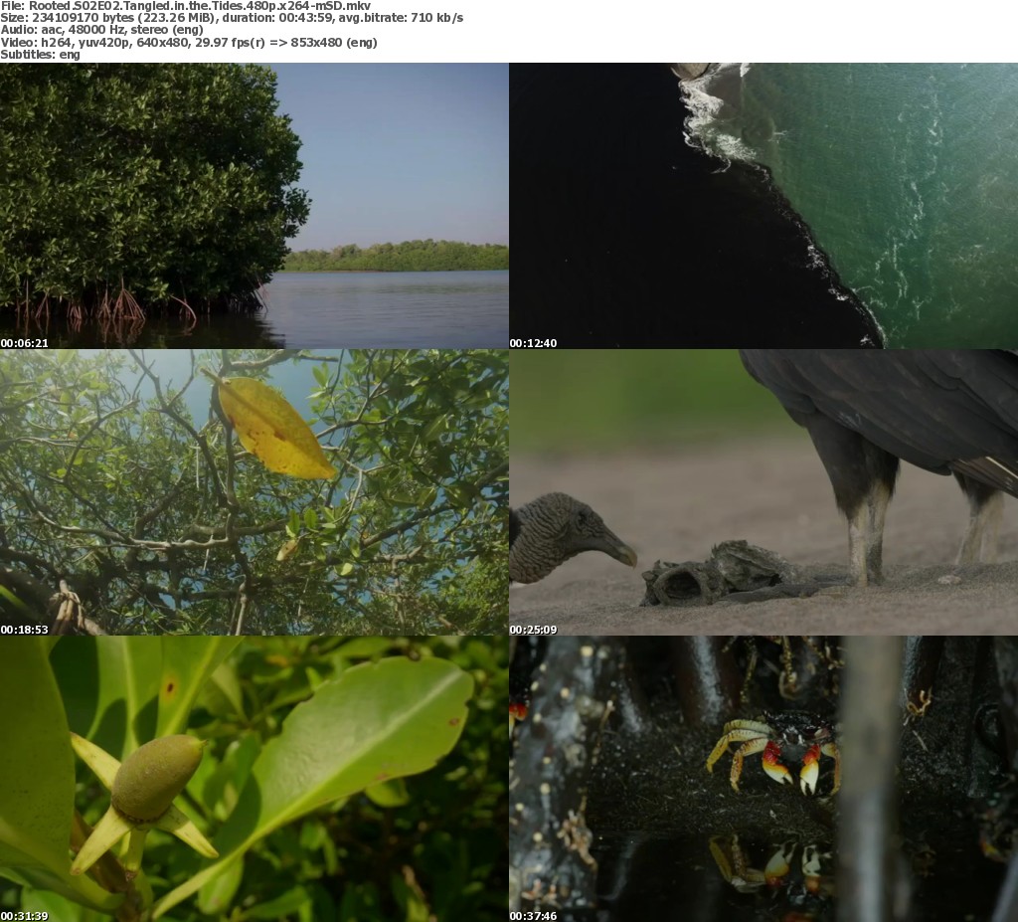Screen dimensions: 1018x922
Task: Click the yellow leaf hanging in the branches
Action: 273,429
